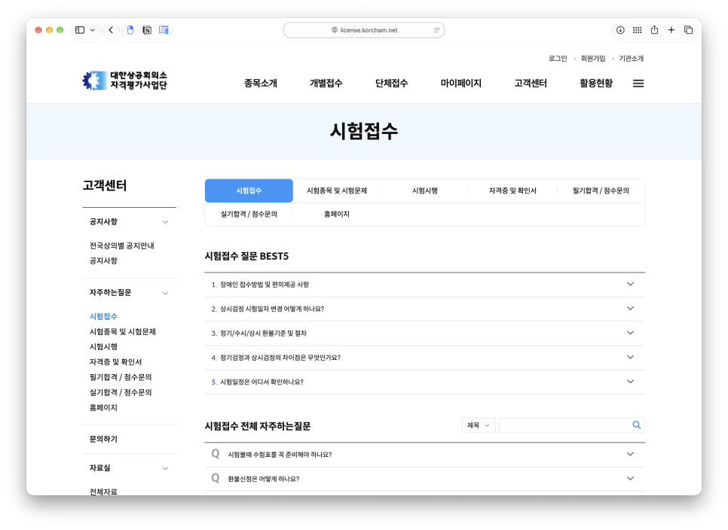Click the 로그인 link
Image resolution: width=728 pixels, height=530 pixels.
[x=558, y=59]
